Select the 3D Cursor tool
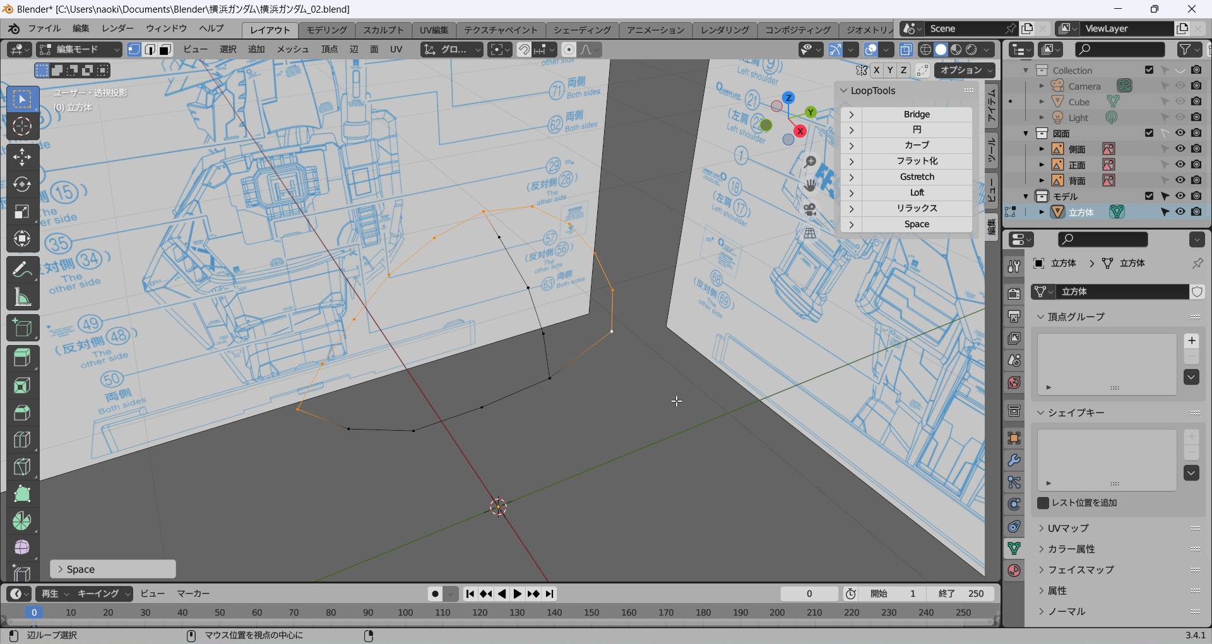 (22, 127)
